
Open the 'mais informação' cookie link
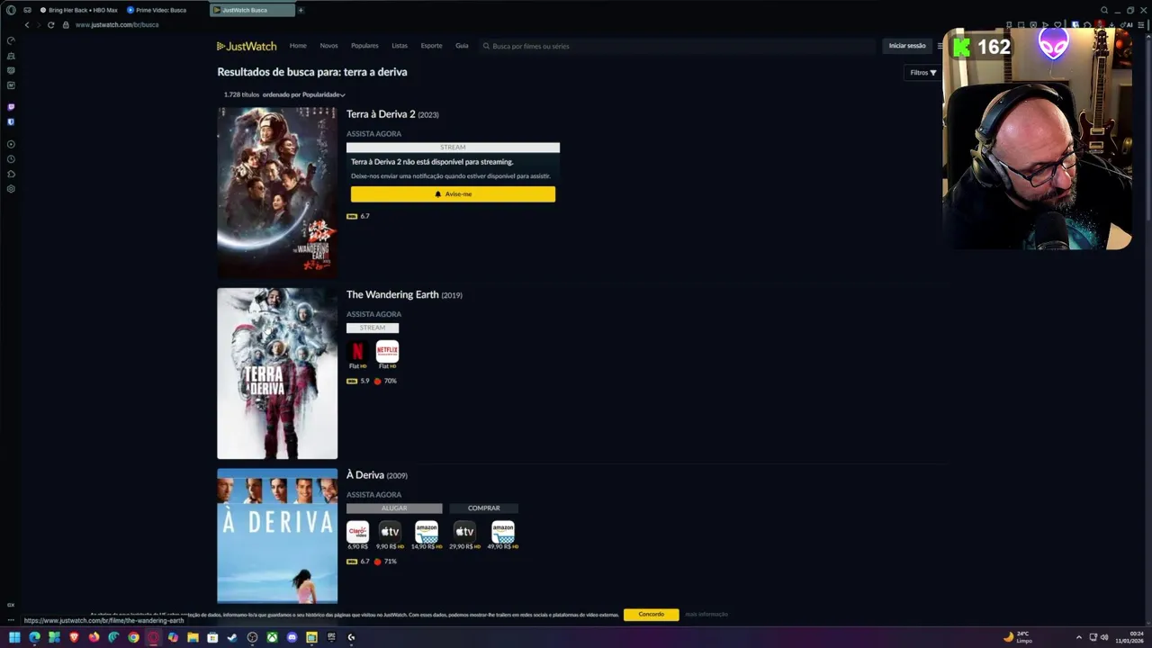[706, 615]
